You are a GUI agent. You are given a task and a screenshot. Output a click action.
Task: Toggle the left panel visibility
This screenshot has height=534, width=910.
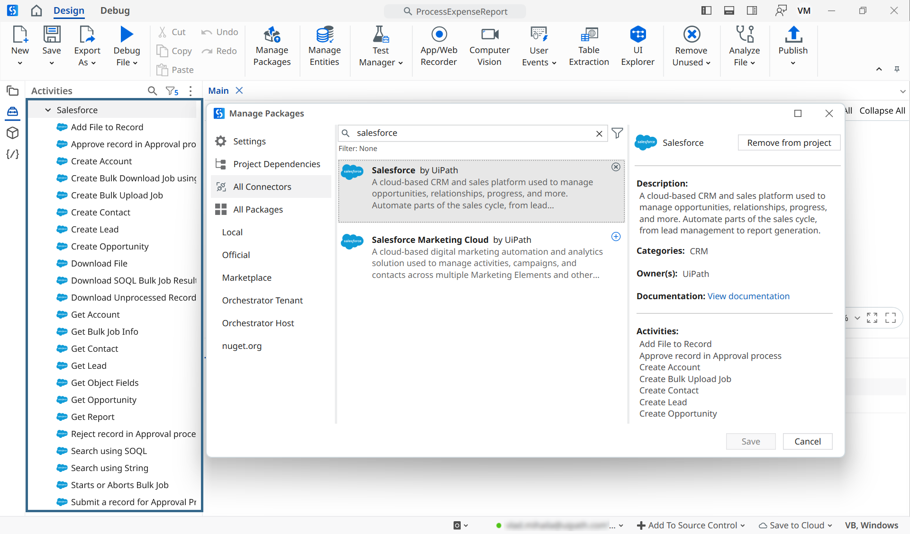(706, 10)
